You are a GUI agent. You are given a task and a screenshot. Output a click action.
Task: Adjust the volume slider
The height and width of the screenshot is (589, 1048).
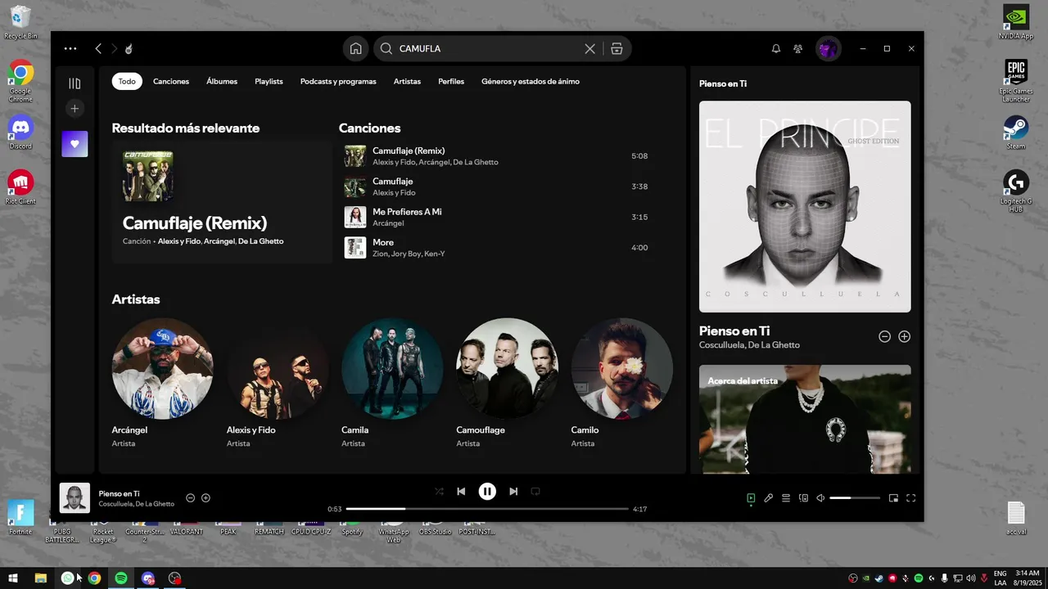point(855,497)
